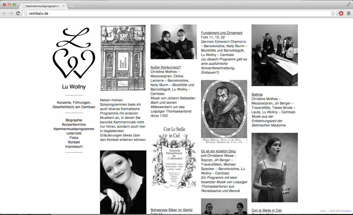The width and height of the screenshot is (353, 215).
Task: Click the cembalu.de address bar
Action: point(176,13)
